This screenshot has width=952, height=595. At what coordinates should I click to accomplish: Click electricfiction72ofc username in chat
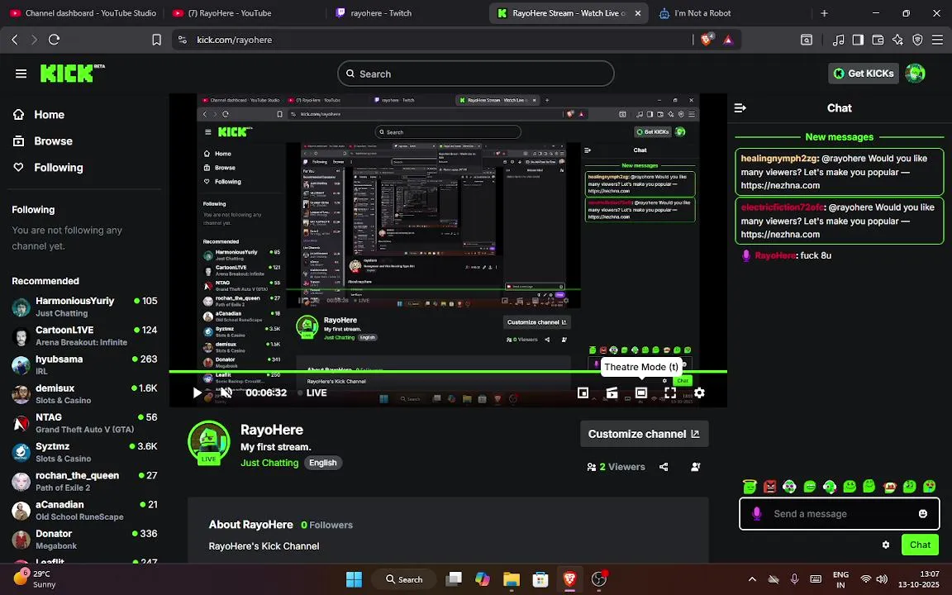pos(782,207)
